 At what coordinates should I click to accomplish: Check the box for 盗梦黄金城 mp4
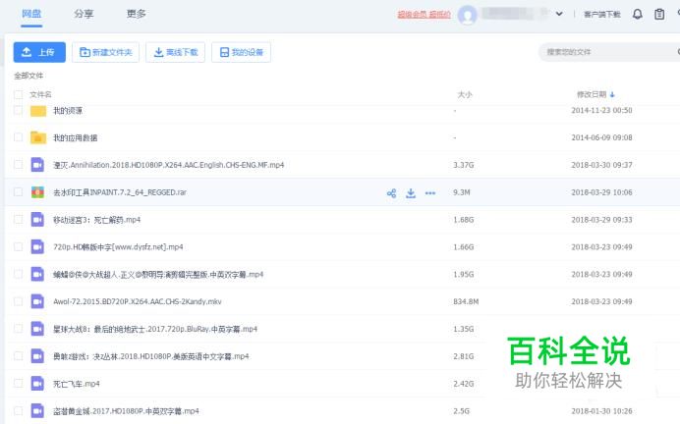tap(19, 411)
